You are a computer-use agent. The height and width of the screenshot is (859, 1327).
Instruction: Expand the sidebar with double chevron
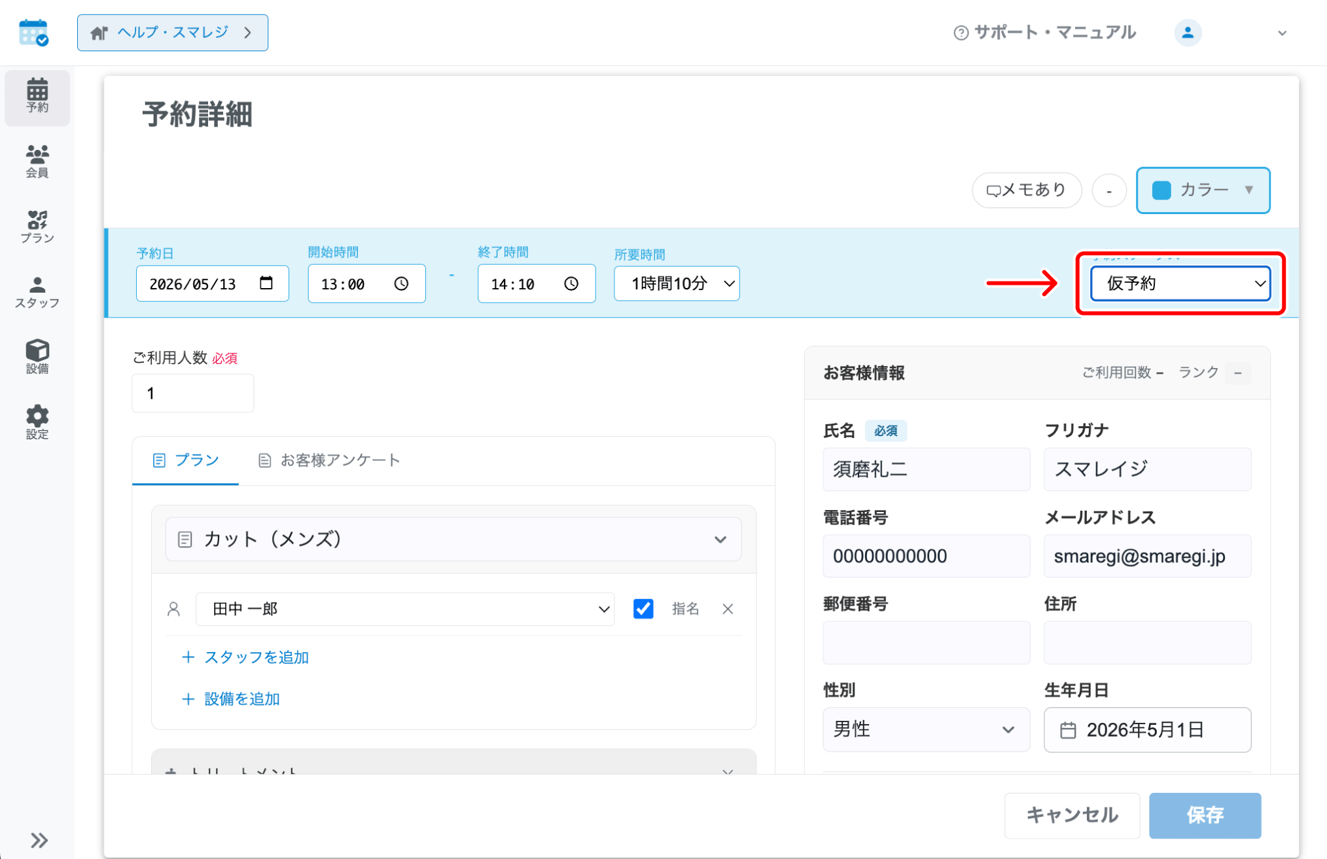pyautogui.click(x=39, y=839)
